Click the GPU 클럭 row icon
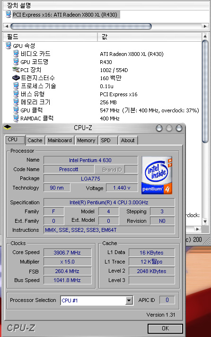The width and height of the screenshot is (211, 337). point(16,110)
